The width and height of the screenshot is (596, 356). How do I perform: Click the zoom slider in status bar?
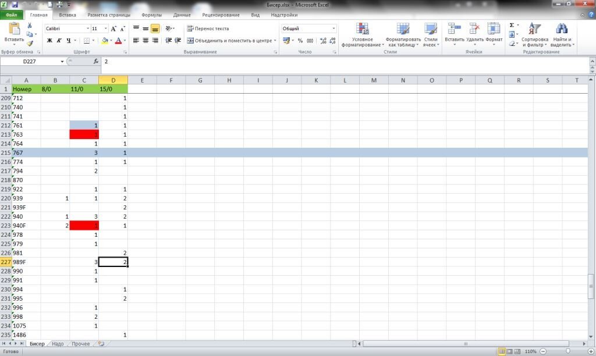(x=568, y=351)
